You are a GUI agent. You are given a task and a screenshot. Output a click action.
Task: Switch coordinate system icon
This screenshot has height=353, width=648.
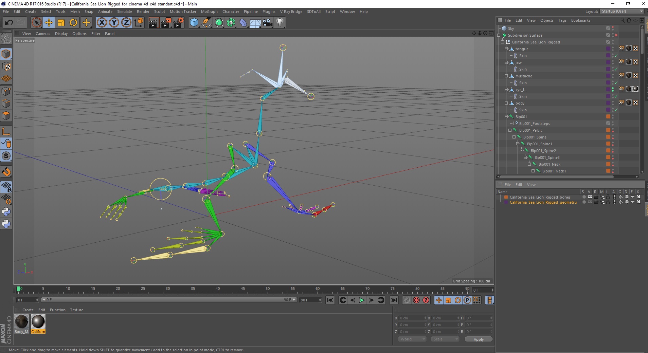pos(139,23)
